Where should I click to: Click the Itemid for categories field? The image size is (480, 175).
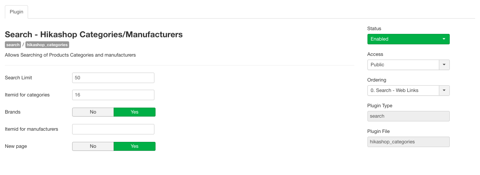coord(113,95)
